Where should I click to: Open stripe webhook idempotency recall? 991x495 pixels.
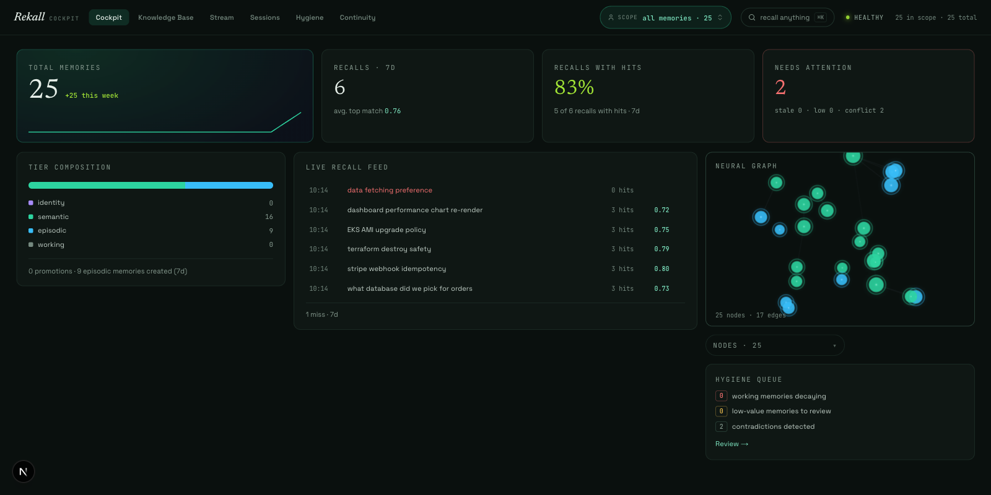(x=495, y=269)
